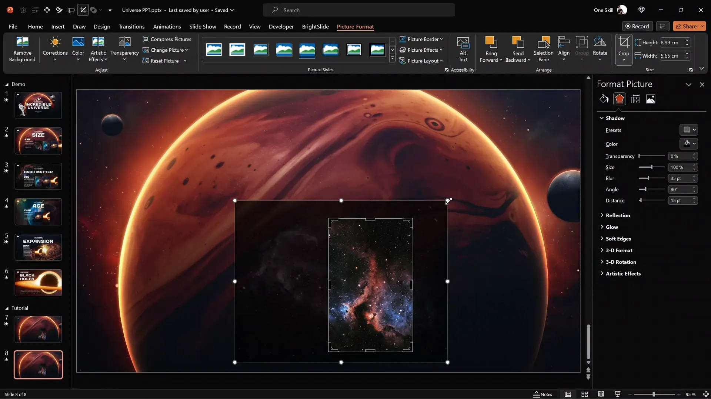Switch to the Insert tab
711x399 pixels.
(58, 27)
